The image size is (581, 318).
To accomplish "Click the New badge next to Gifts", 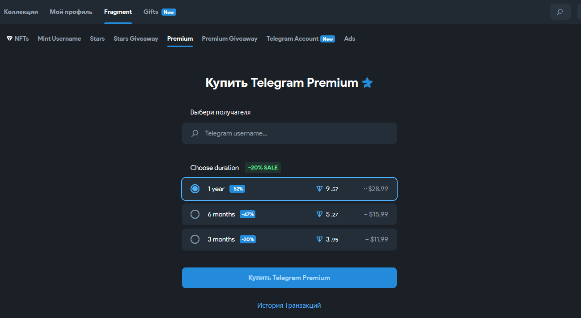I will coord(169,12).
